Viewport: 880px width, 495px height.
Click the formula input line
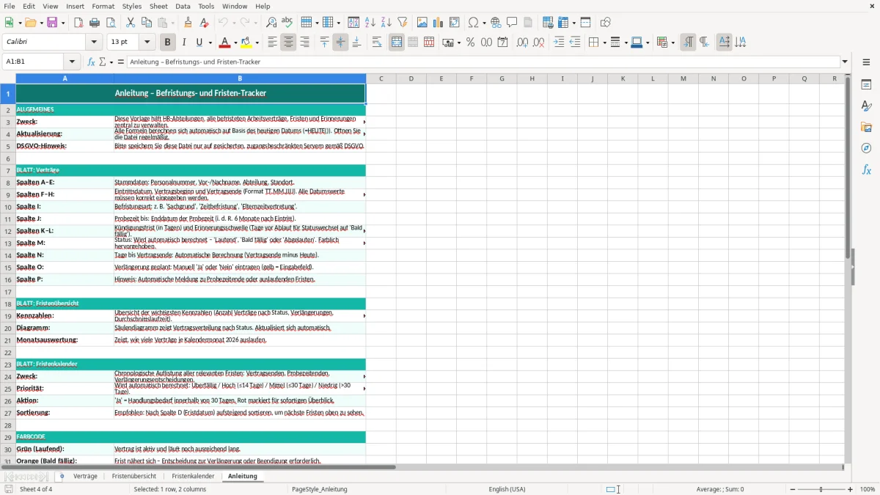pyautogui.click(x=484, y=62)
